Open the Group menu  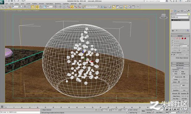[x=17, y=4]
